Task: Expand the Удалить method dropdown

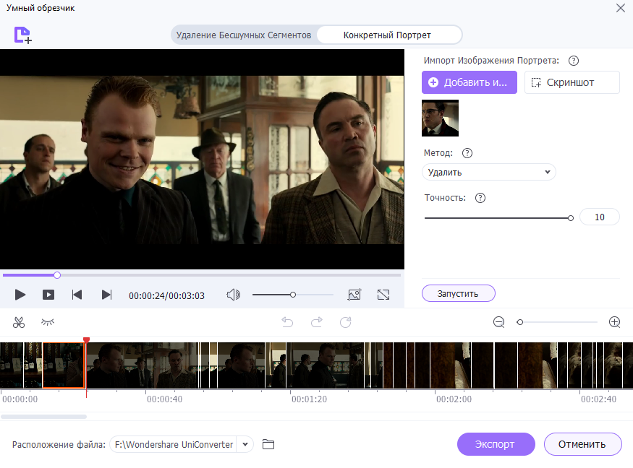Action: [489, 172]
